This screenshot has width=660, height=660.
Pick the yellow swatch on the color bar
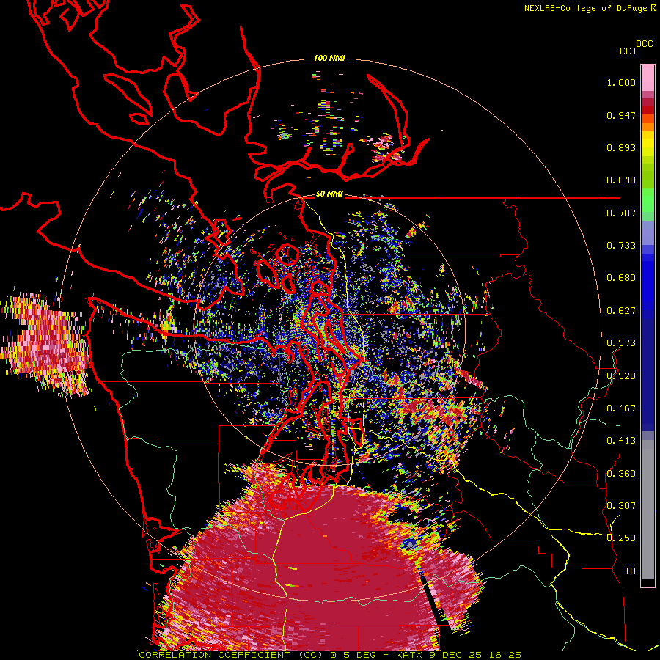(648, 144)
